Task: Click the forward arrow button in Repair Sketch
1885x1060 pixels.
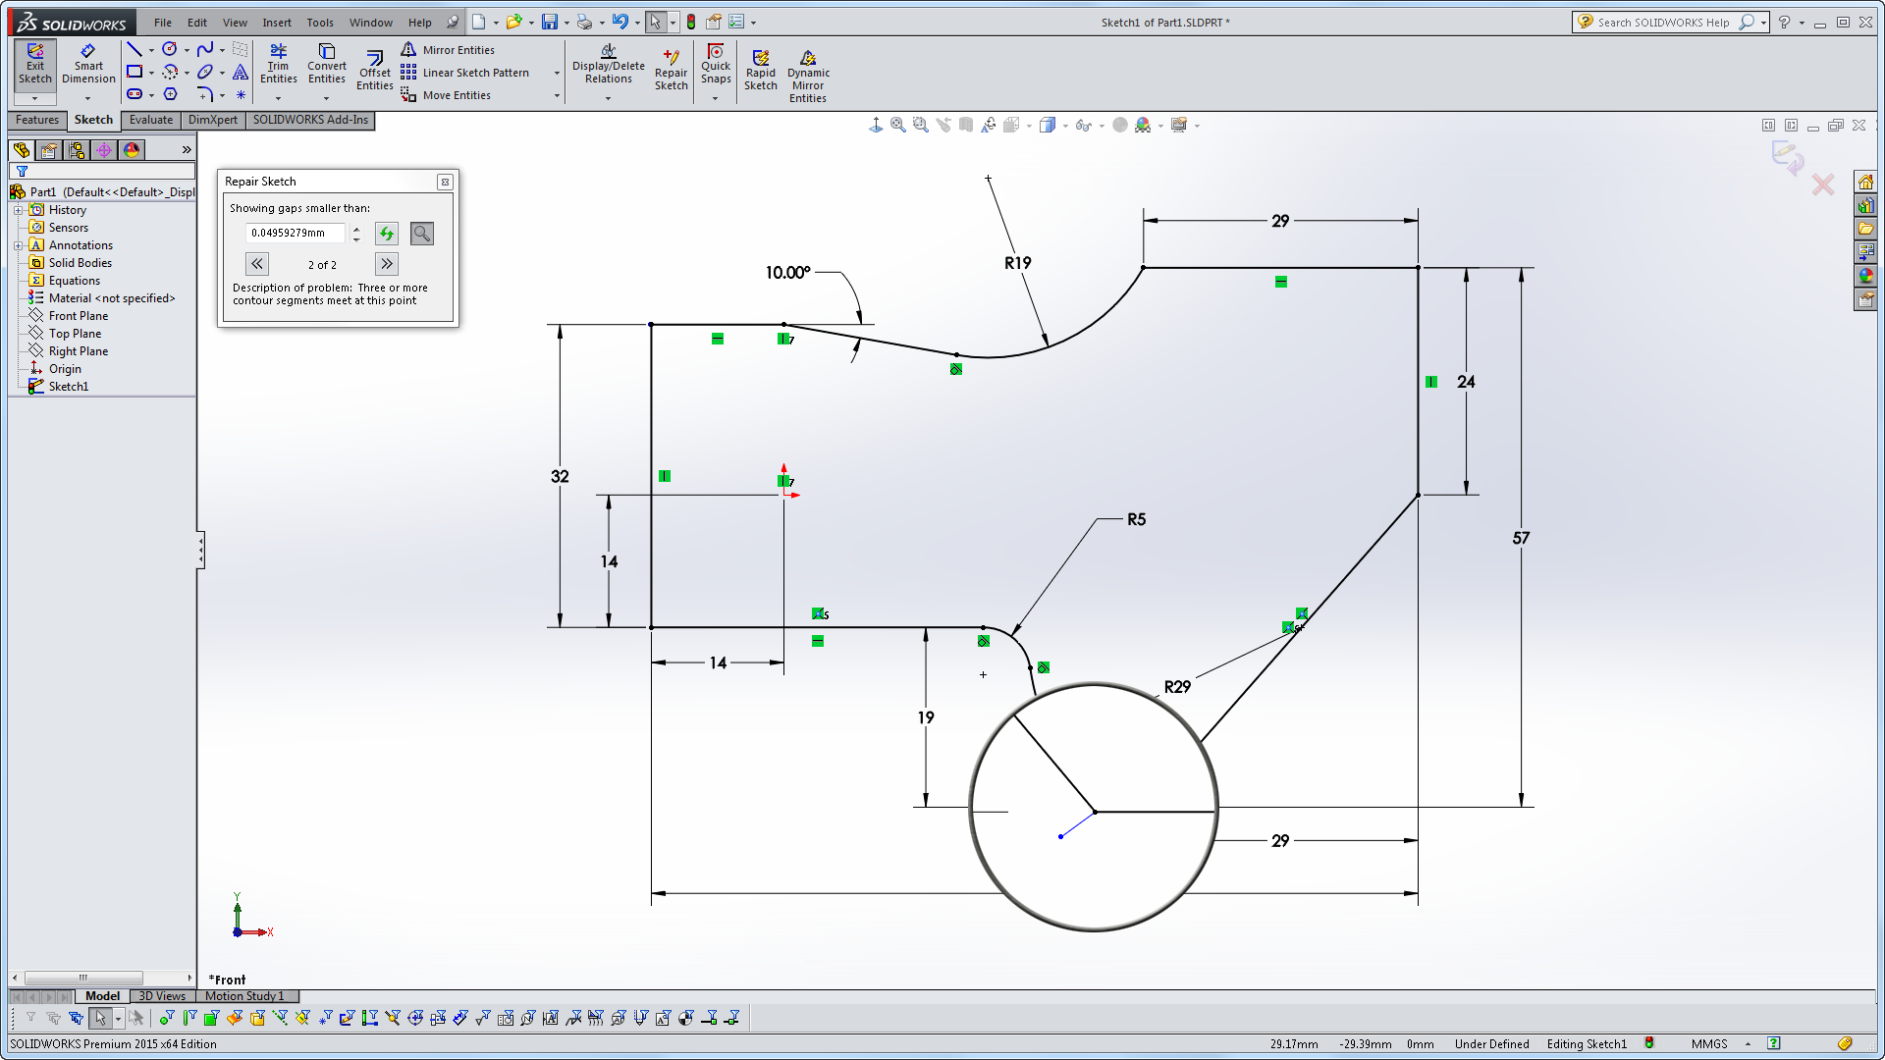Action: pos(386,264)
